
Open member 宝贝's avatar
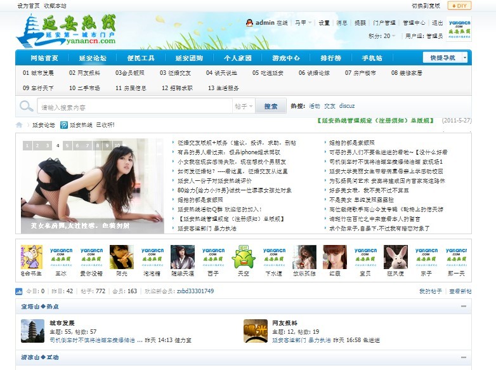click(365, 256)
